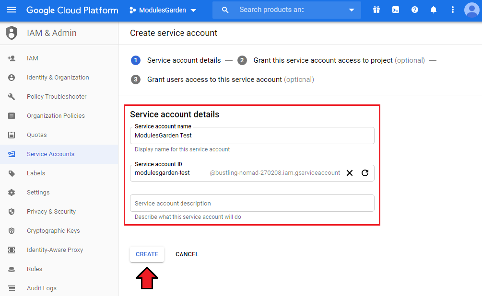The image size is (482, 296).
Task: Click the Roles hat icon
Action: 12,269
